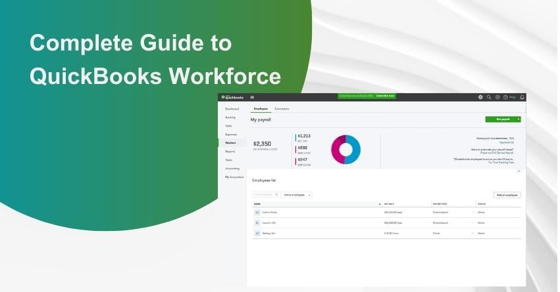
Task: Open Taxes in the sidebar
Action: pyautogui.click(x=228, y=160)
